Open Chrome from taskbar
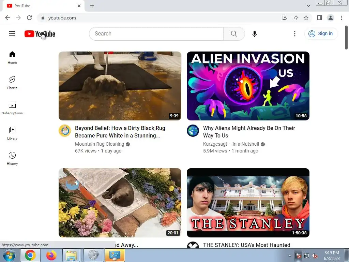 coord(30,255)
